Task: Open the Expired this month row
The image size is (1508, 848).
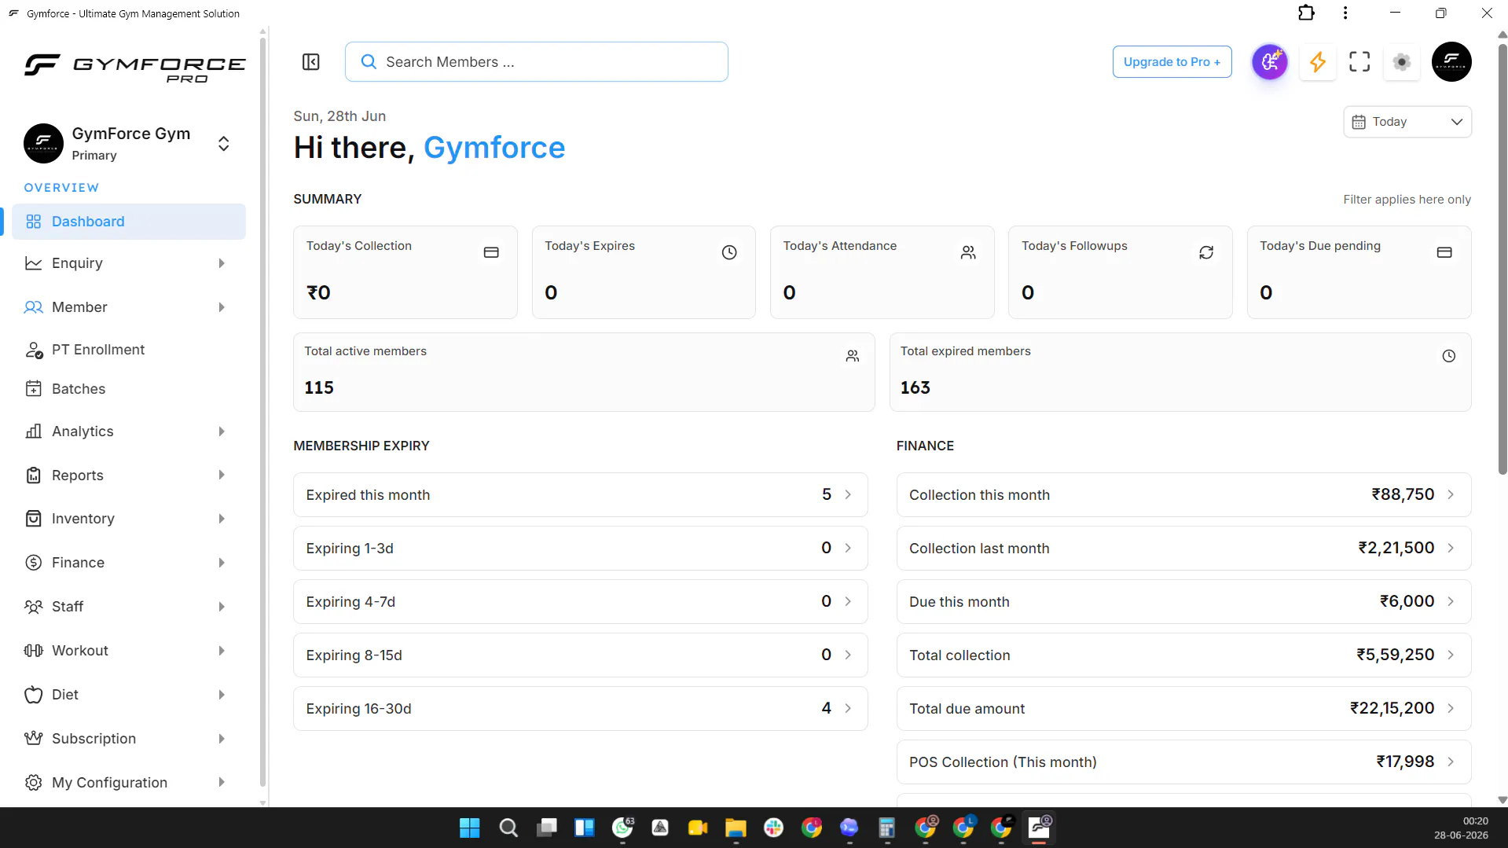Action: (x=580, y=494)
